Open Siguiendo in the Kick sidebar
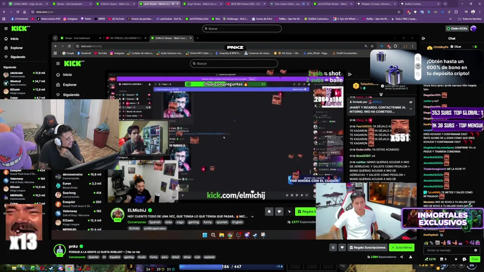The image size is (484, 272). point(18,57)
